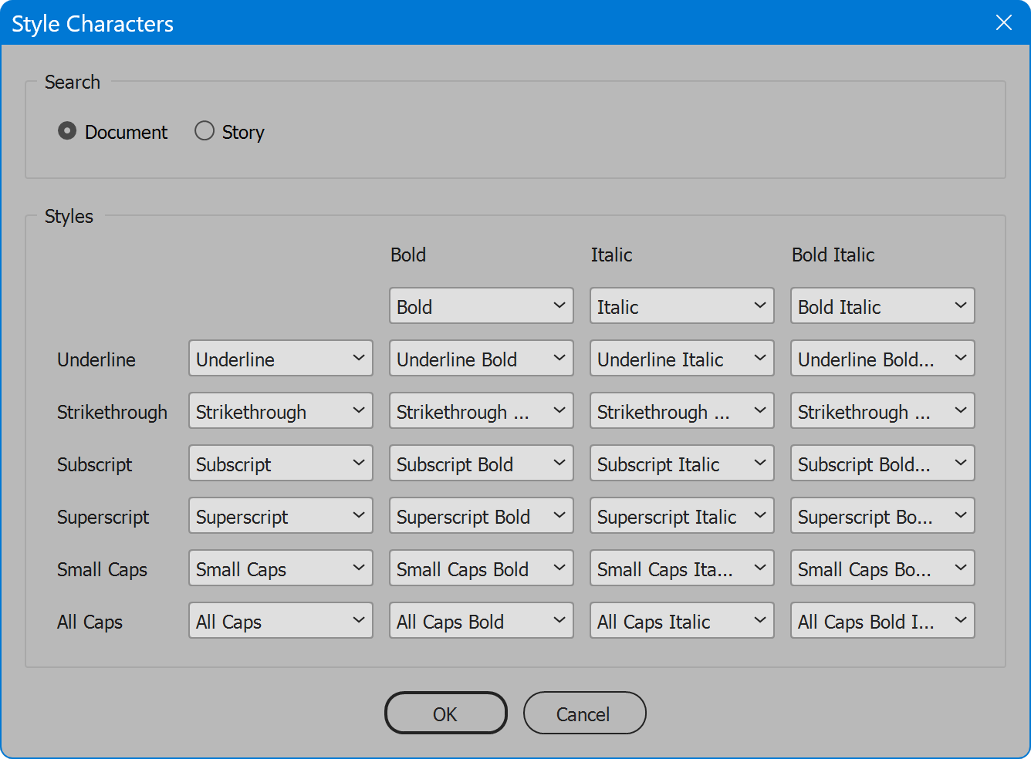1031x759 pixels.
Task: Open the plain Underline dropdown
Action: tap(280, 359)
